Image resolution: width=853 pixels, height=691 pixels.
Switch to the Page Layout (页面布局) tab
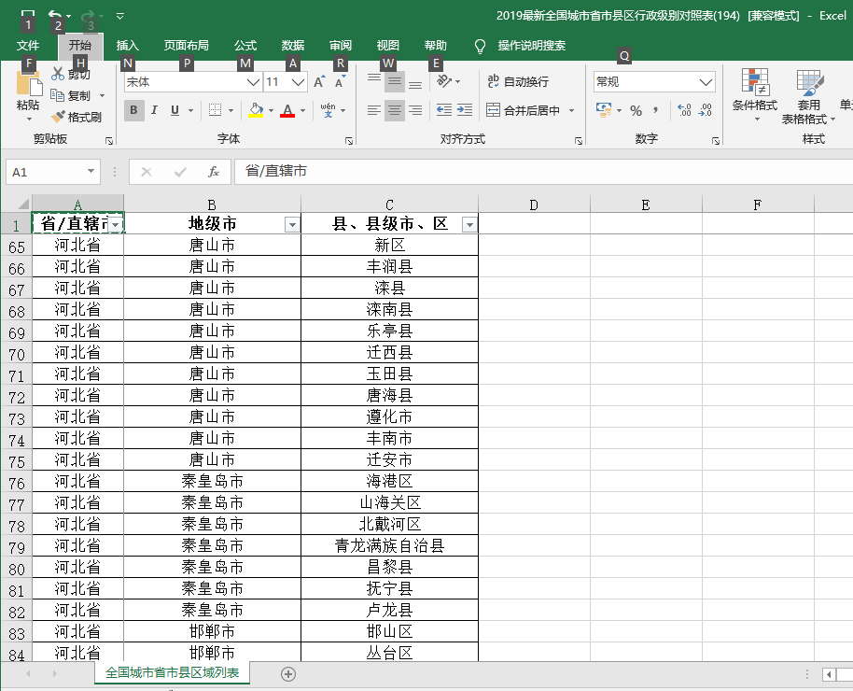tap(187, 45)
